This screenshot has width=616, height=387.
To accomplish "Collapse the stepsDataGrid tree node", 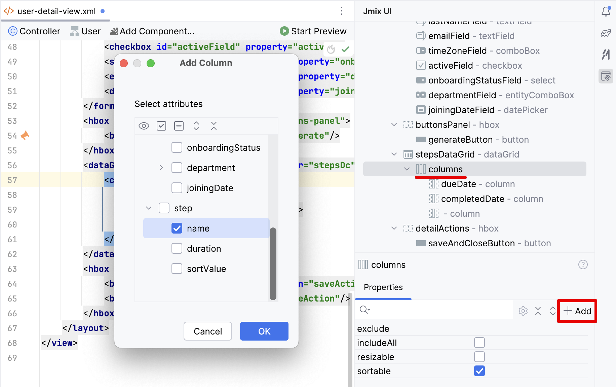I will click(x=394, y=154).
